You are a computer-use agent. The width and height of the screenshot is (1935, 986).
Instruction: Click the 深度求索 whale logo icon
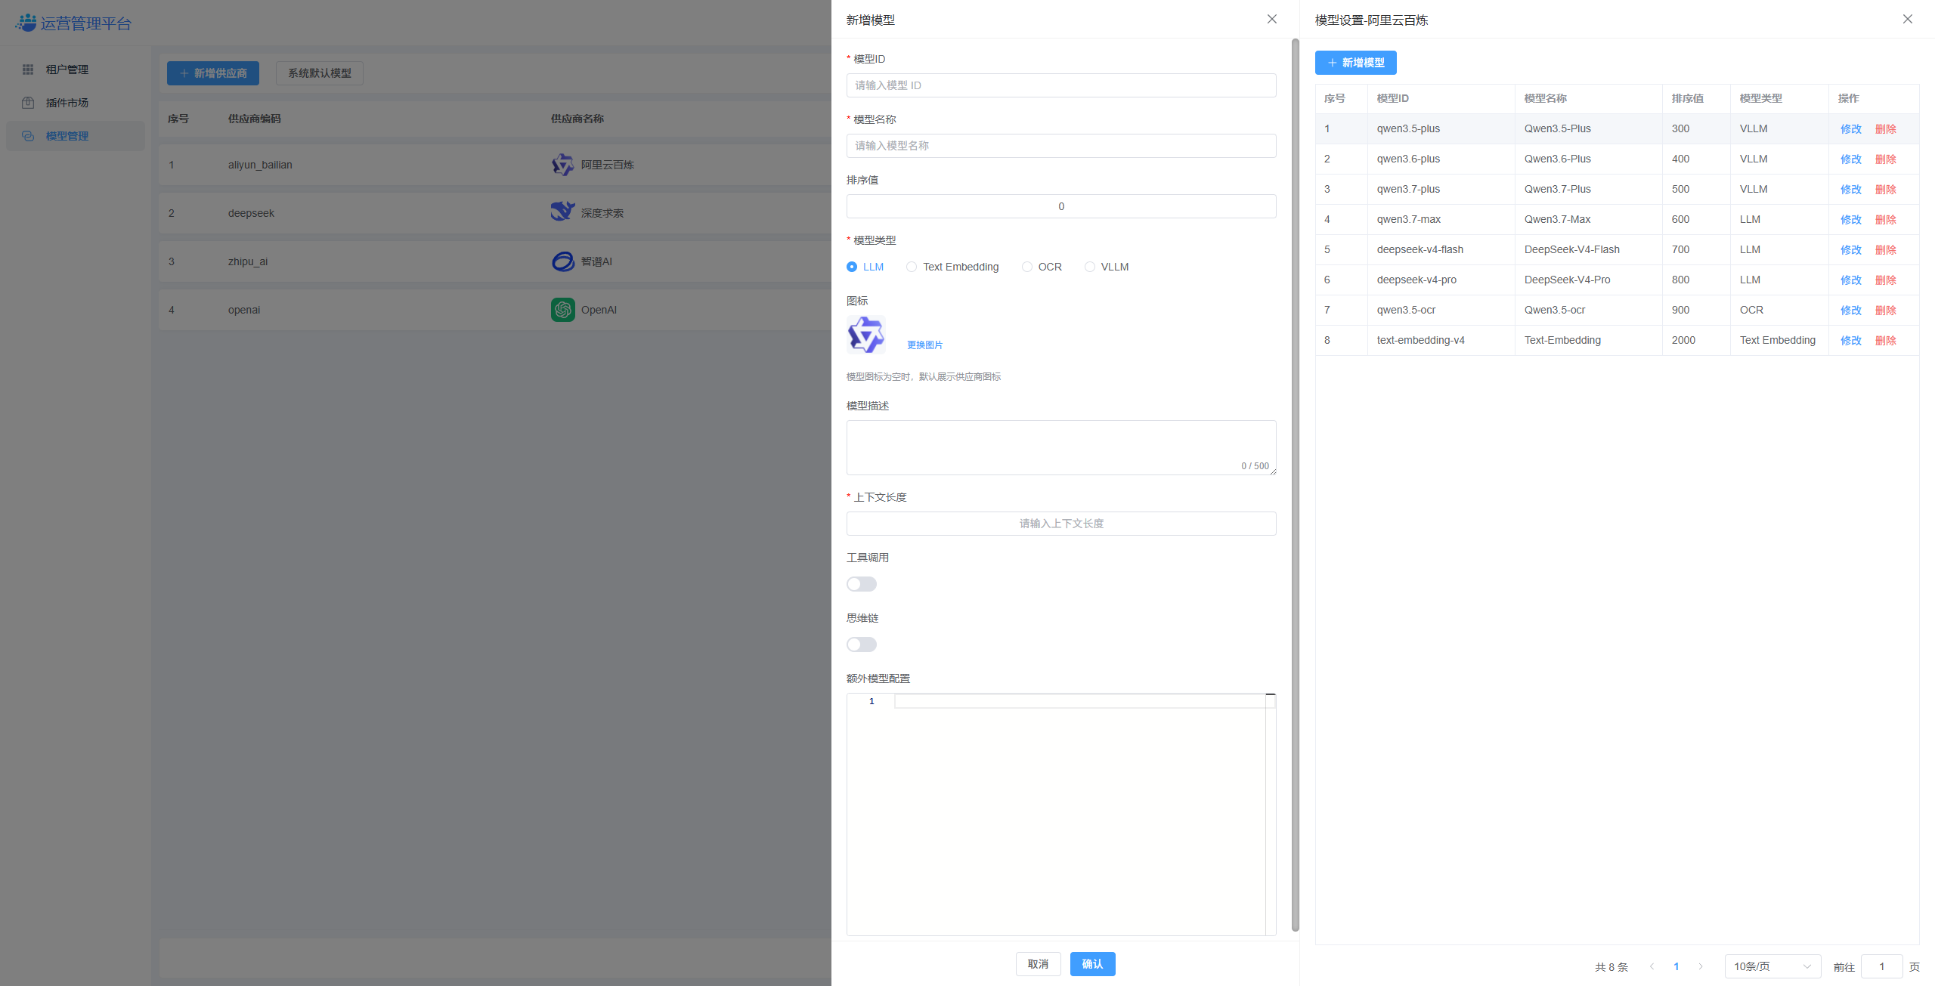pos(562,212)
